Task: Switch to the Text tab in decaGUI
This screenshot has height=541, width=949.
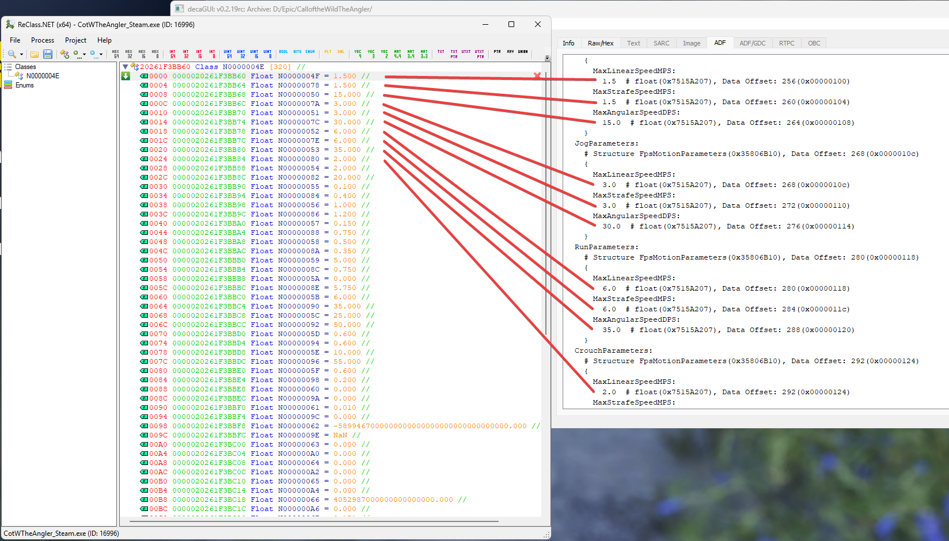Action: click(633, 43)
